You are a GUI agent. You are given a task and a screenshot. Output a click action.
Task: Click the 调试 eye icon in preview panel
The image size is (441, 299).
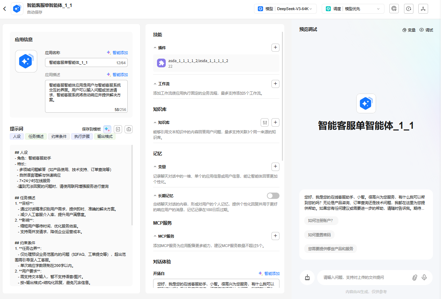tap(421, 30)
